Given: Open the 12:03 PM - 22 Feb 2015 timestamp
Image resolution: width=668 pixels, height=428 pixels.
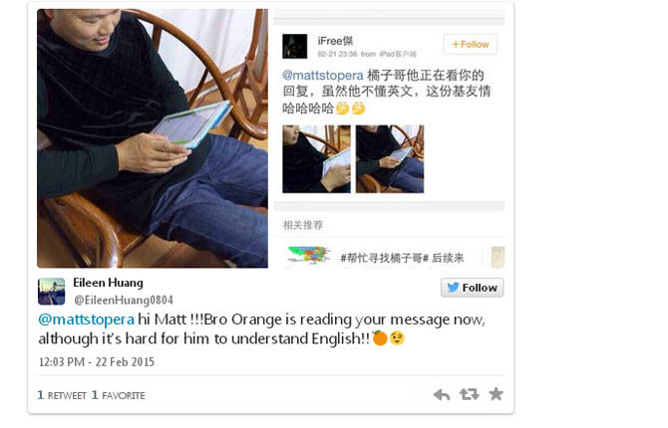Looking at the screenshot, I should pyautogui.click(x=97, y=362).
